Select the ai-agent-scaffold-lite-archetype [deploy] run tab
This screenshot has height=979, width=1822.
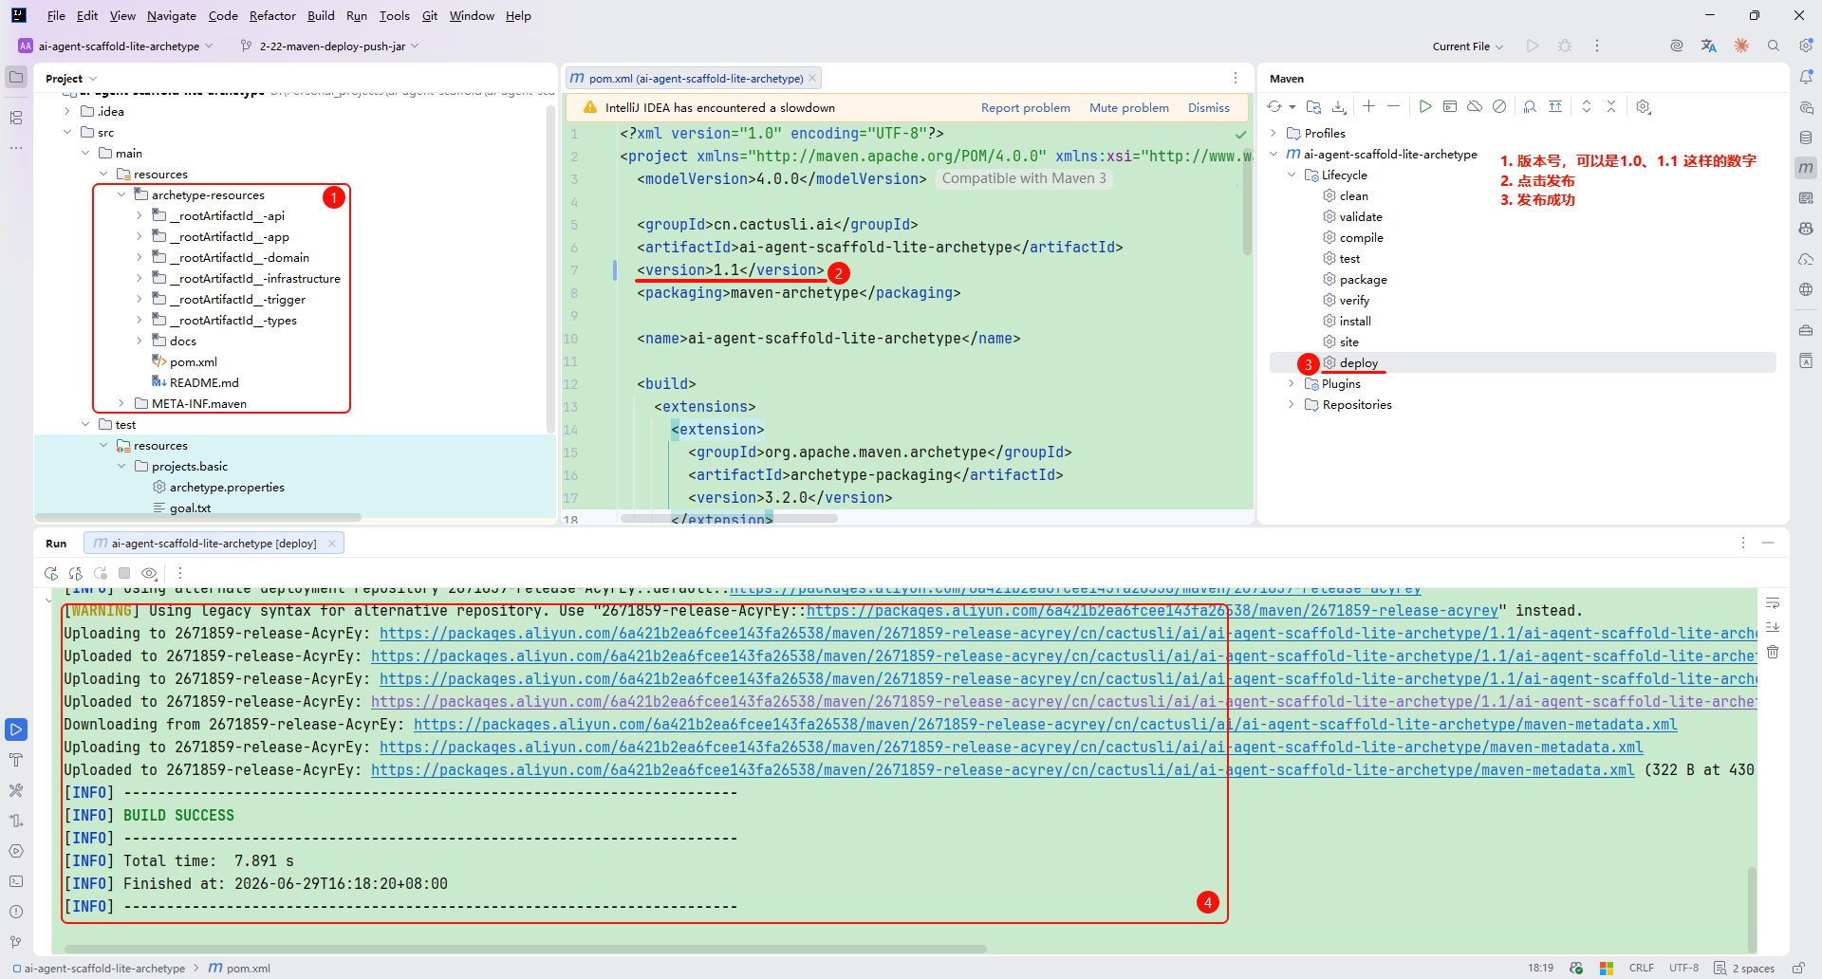pyautogui.click(x=214, y=544)
